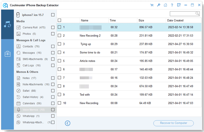
Task: Click the 896.57 KB size cell
Action: pos(146,27)
